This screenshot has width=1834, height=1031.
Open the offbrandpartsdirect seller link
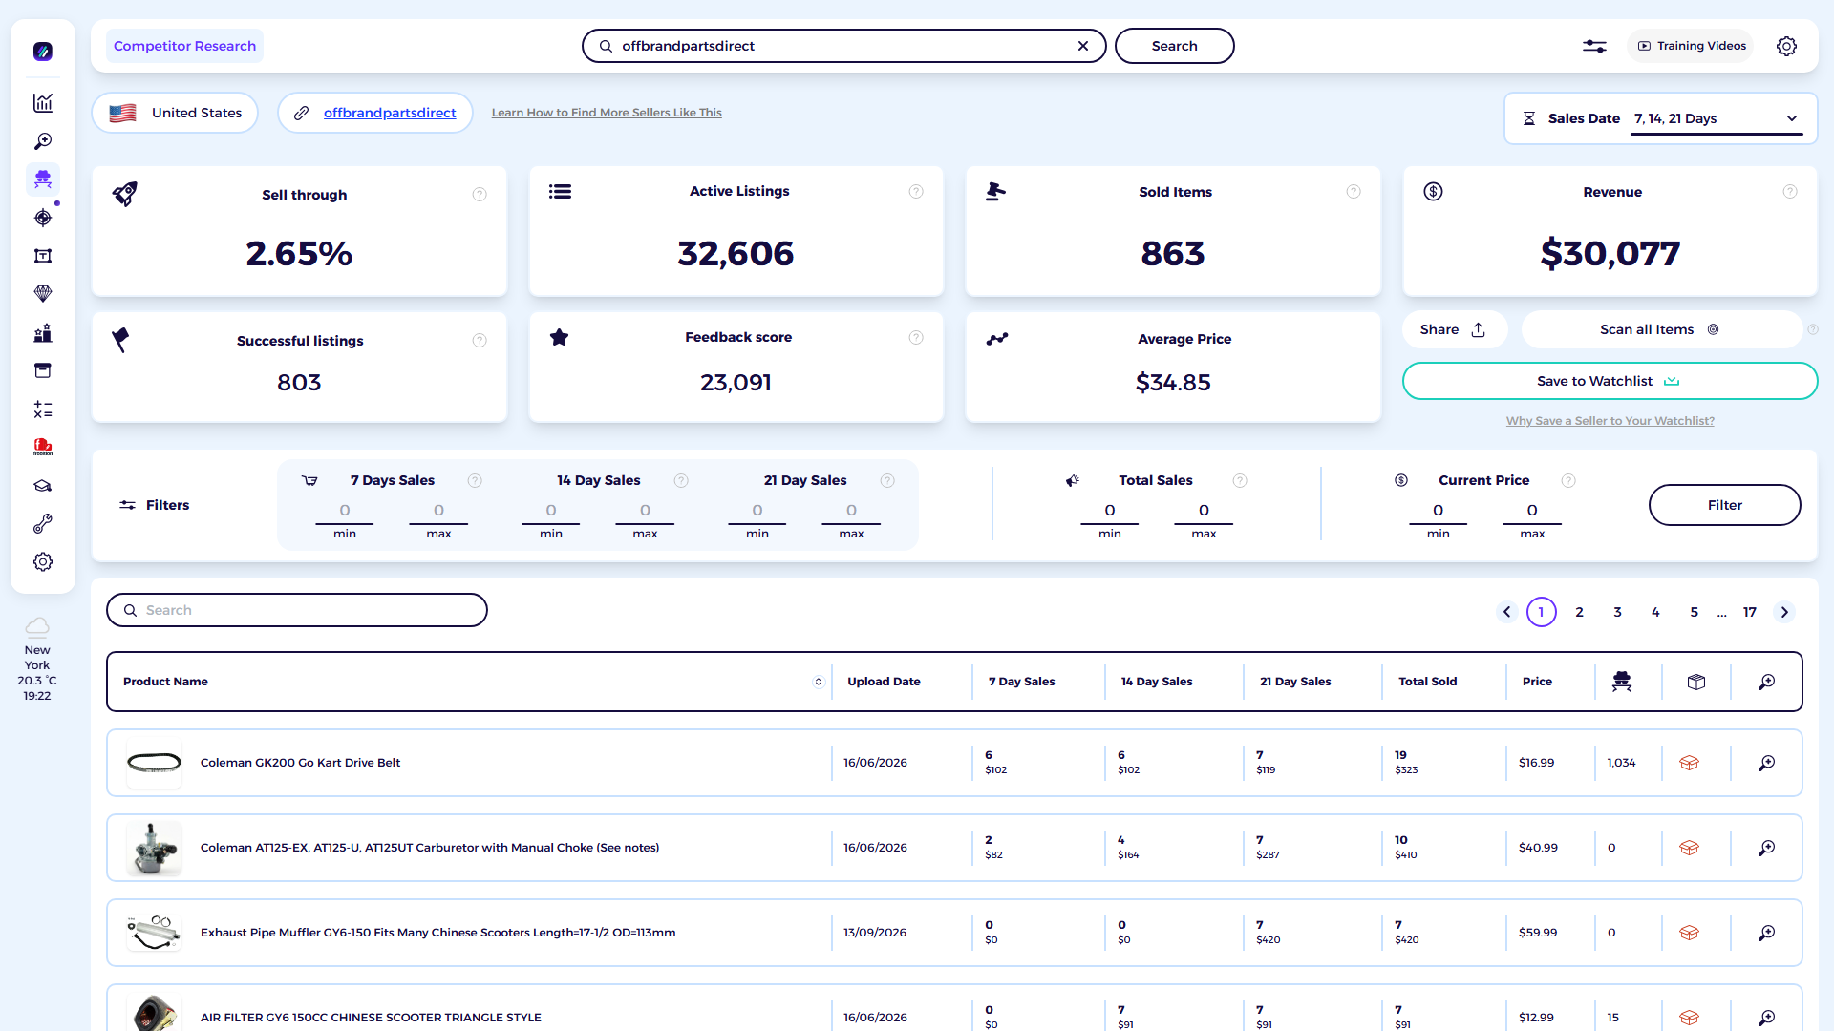[x=390, y=113]
